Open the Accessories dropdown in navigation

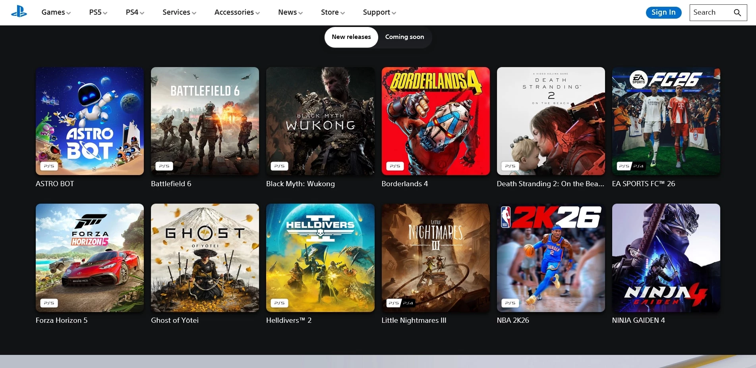[x=237, y=12]
